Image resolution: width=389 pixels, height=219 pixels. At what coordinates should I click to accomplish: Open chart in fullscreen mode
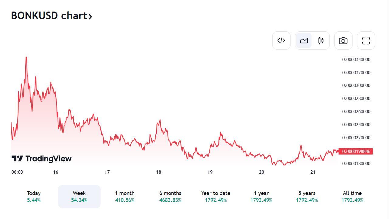tap(366, 40)
